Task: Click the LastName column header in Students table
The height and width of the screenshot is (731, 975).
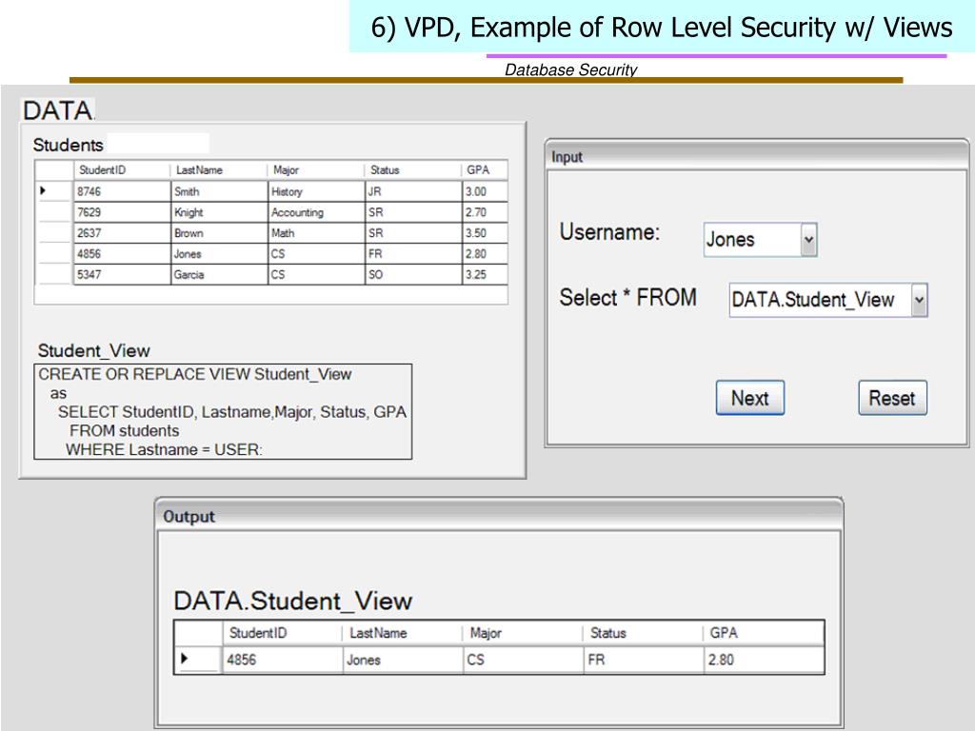Action: [218, 170]
